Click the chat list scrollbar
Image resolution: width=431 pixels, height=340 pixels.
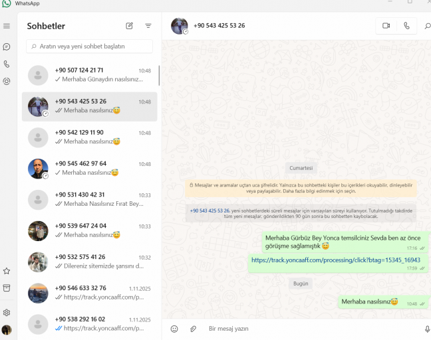click(159, 76)
